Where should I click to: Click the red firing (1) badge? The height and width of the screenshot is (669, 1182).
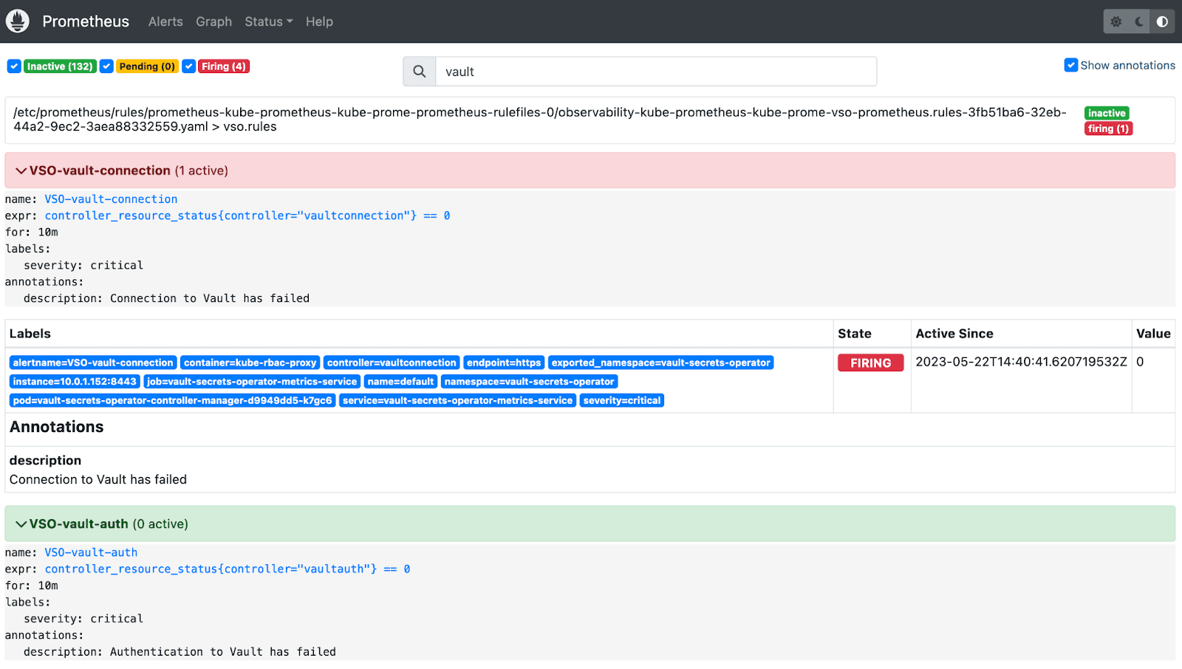(1108, 128)
